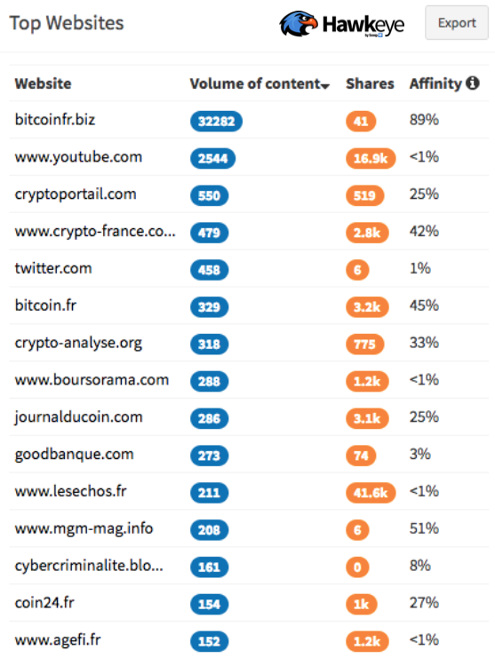The image size is (495, 666).
Task: Click the Hawkeye logo
Action: click(x=341, y=24)
